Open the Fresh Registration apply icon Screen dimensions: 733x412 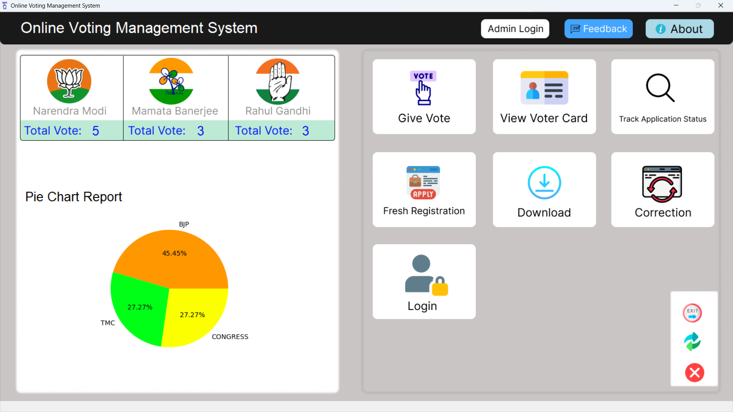pos(423,183)
